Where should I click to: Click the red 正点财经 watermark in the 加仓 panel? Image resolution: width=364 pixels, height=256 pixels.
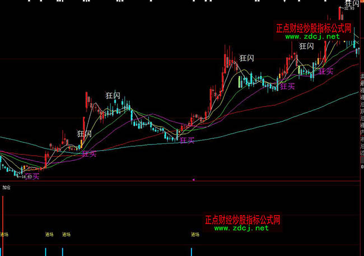(x=243, y=220)
